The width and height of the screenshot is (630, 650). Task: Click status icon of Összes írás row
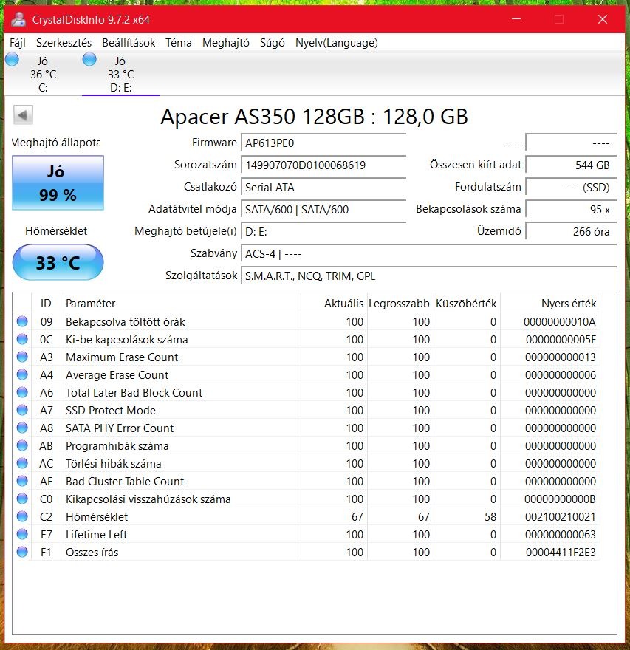(22, 552)
